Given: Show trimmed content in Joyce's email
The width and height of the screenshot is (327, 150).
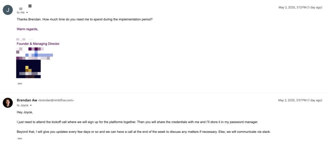Looking at the screenshot, I should click(x=20, y=83).
